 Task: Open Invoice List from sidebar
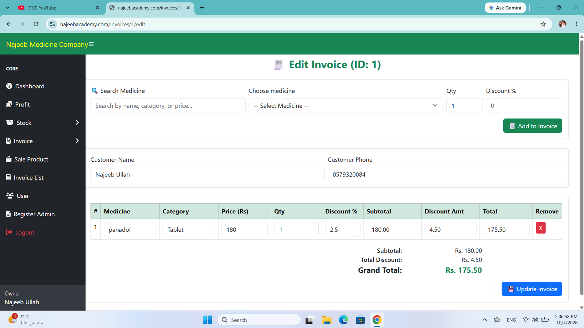tap(25, 177)
